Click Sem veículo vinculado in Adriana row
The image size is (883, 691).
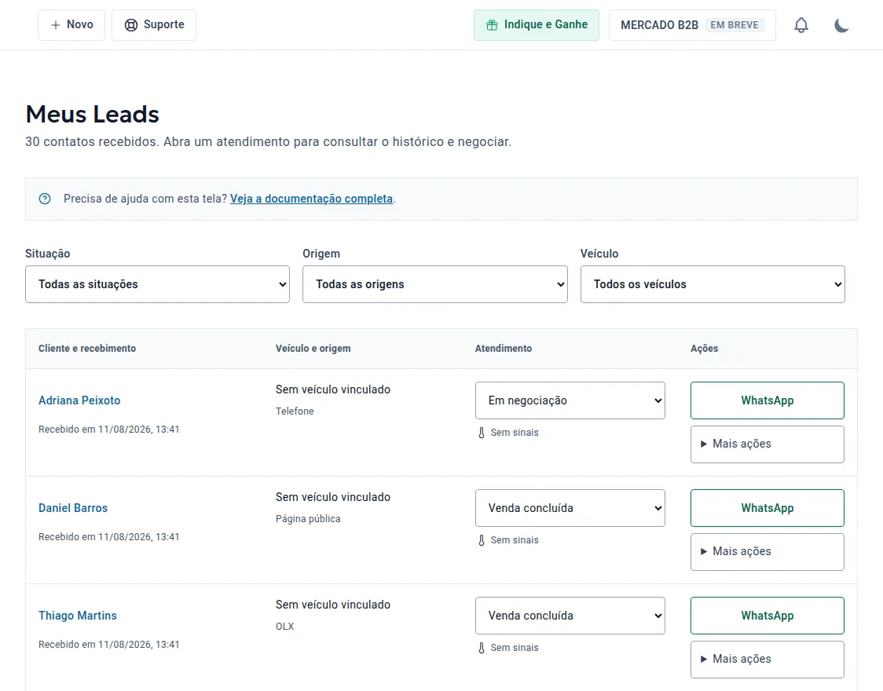click(333, 389)
